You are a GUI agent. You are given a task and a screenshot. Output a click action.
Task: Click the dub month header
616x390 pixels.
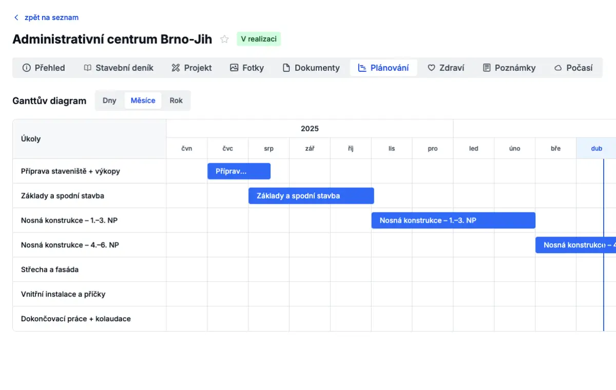(x=596, y=148)
